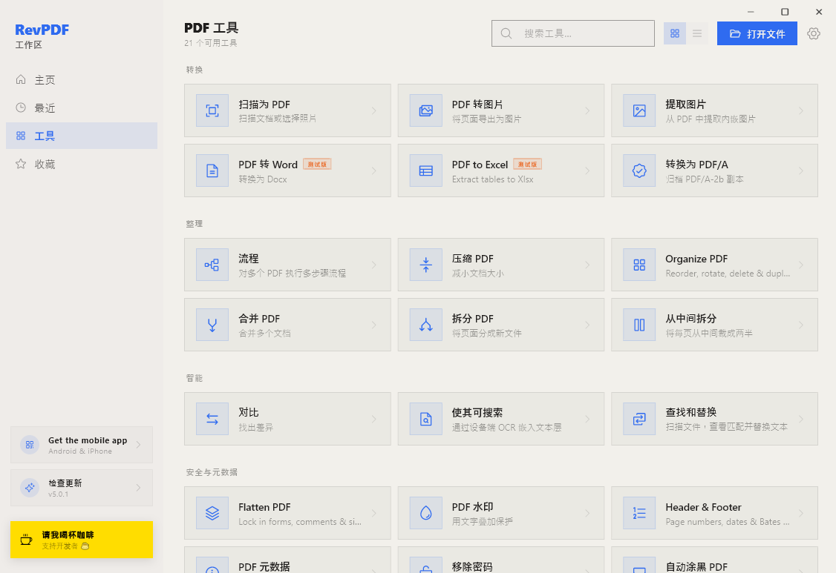
Task: Switch to grid view layout
Action: click(674, 33)
